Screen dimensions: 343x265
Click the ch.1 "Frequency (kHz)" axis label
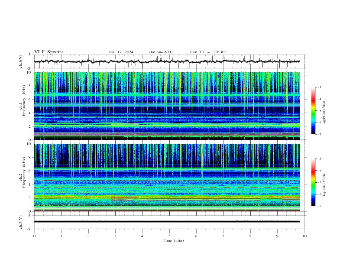click(x=24, y=101)
